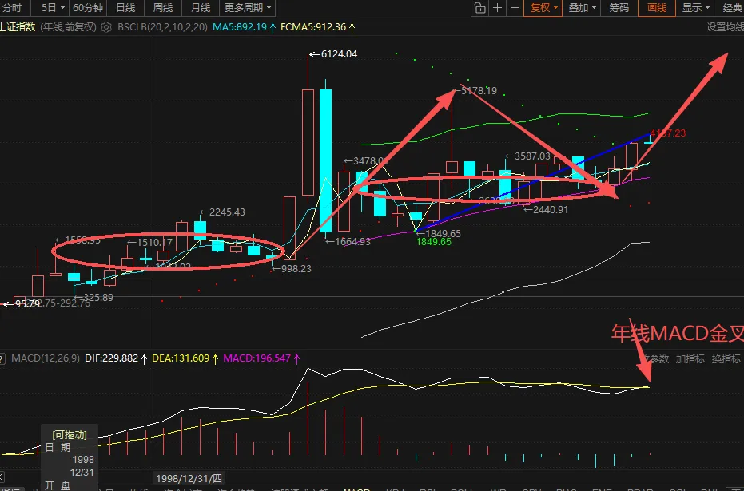Screen dimensions: 744x491
Task: Click the 2440.91 low price label
Action: click(551, 209)
